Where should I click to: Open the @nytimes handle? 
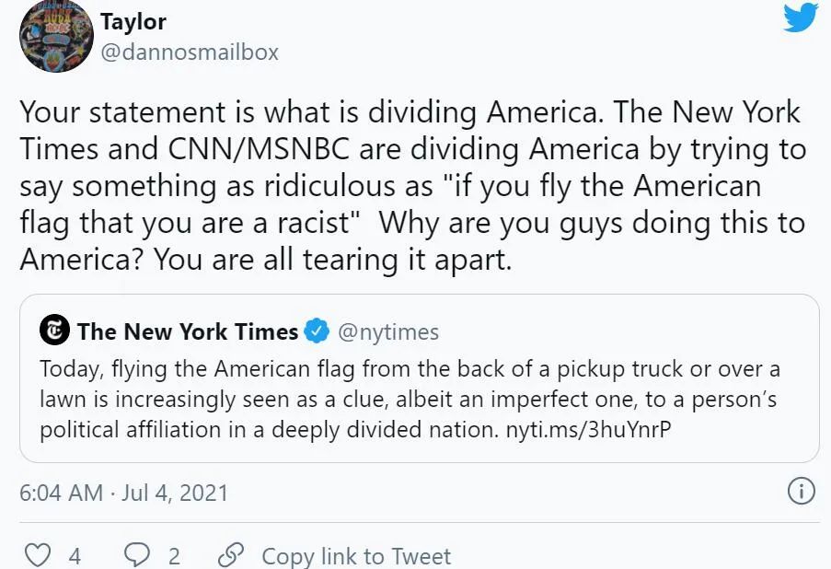tap(388, 332)
